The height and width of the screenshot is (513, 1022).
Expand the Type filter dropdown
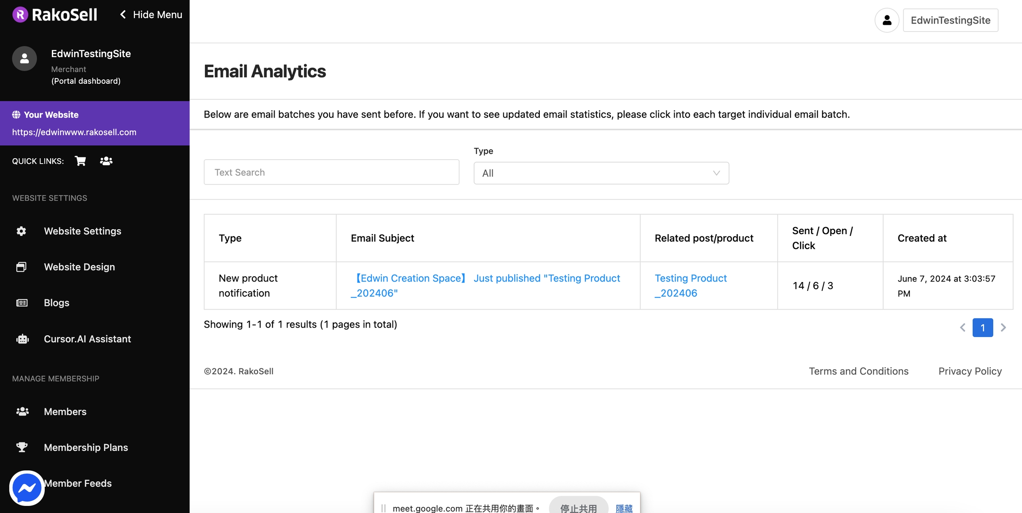pos(601,173)
